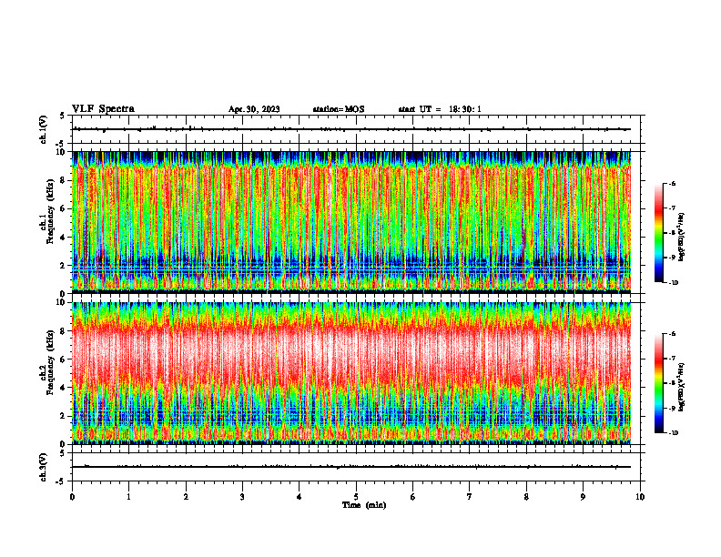Click the ch.1 color bar "-10" label
The width and height of the screenshot is (721, 557).
click(673, 283)
